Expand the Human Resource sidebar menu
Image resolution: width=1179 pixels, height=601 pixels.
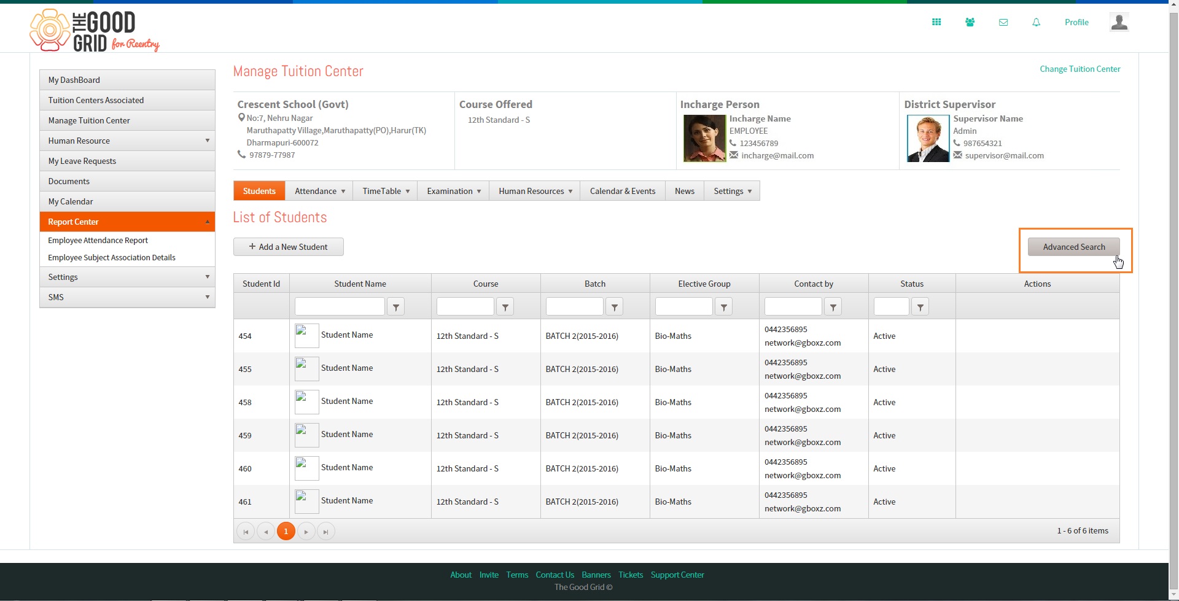[x=127, y=141]
